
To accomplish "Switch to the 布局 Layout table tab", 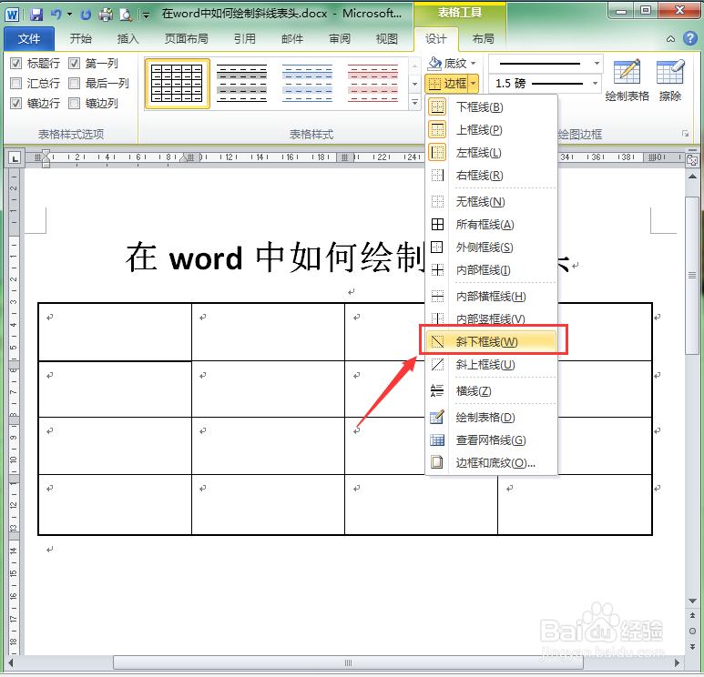I will point(483,39).
